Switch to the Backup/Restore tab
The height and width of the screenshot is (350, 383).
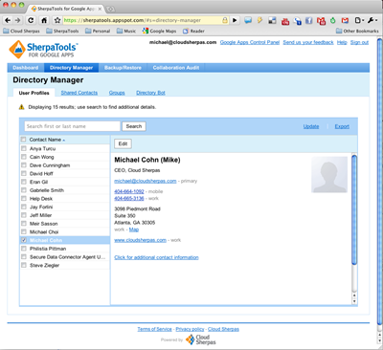pos(123,68)
